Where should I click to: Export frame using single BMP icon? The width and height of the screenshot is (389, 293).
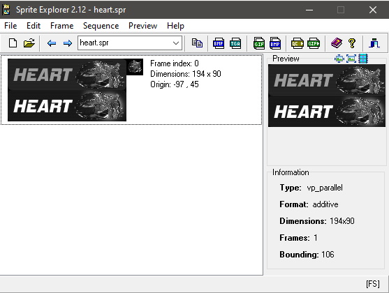219,43
